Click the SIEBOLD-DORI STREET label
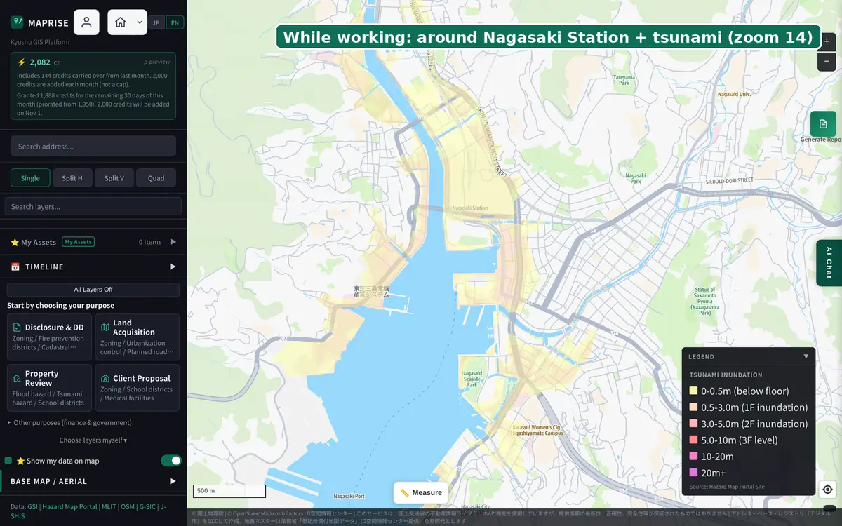The height and width of the screenshot is (526, 842). pos(729,180)
